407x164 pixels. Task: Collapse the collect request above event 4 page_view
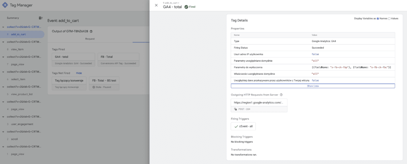(3, 102)
